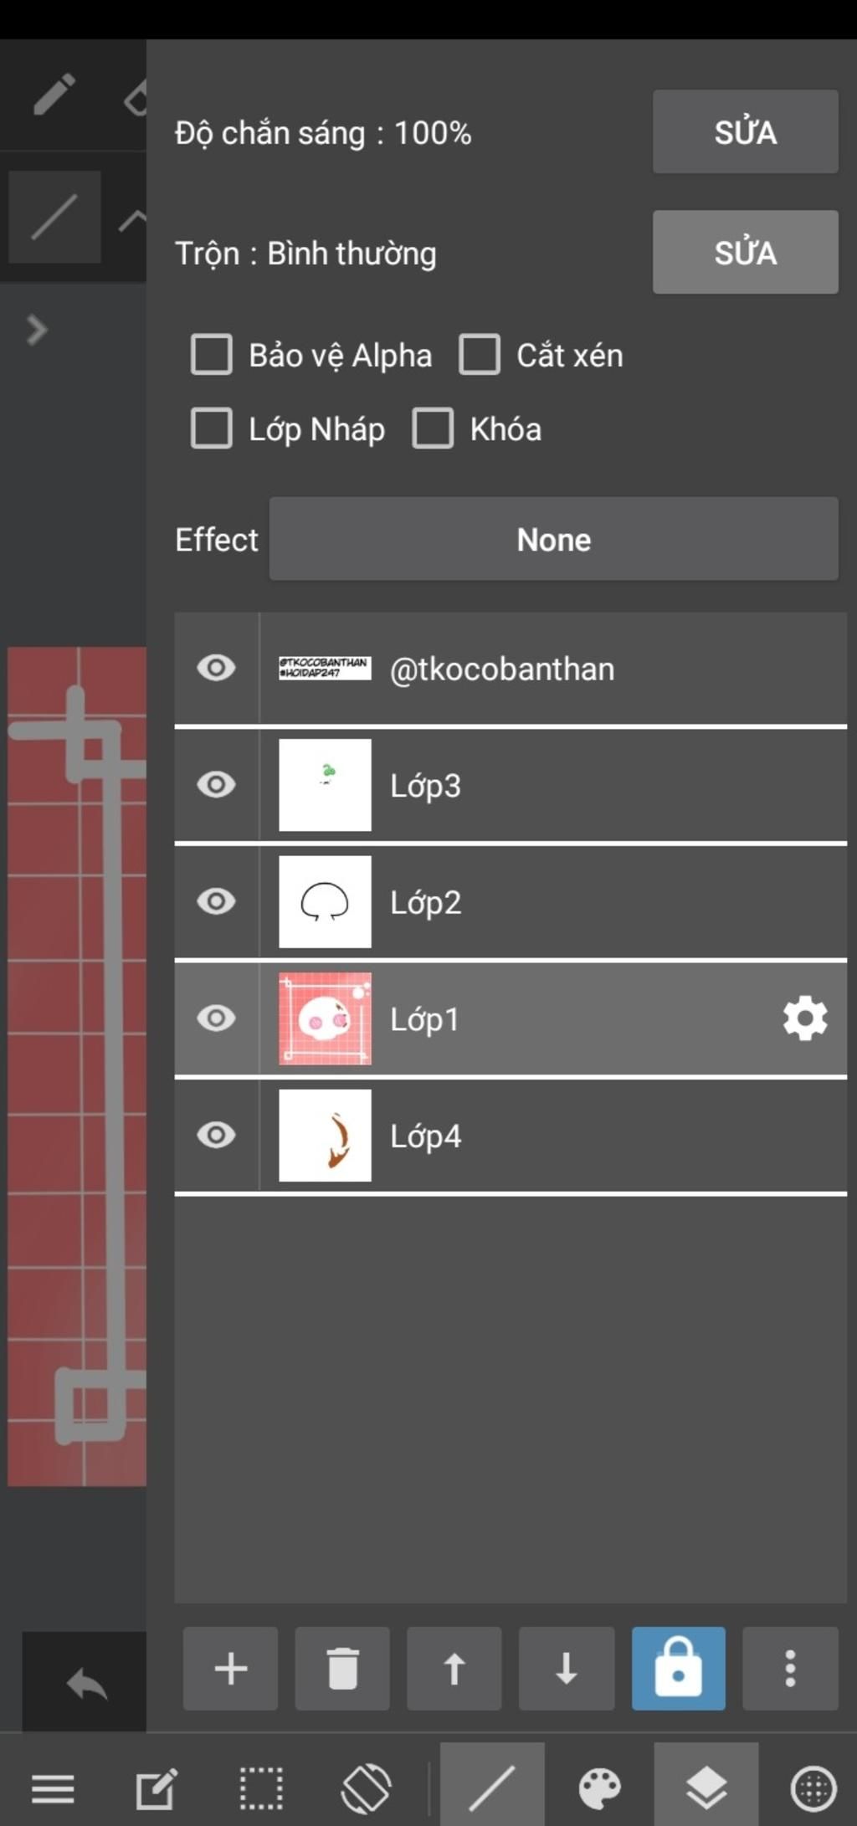857x1826 pixels.
Task: Move layer up with the up arrow
Action: (454, 1668)
